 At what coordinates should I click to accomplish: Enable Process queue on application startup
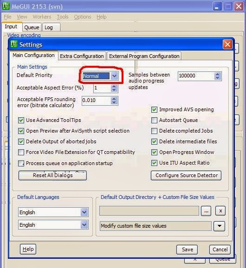pos(21,163)
